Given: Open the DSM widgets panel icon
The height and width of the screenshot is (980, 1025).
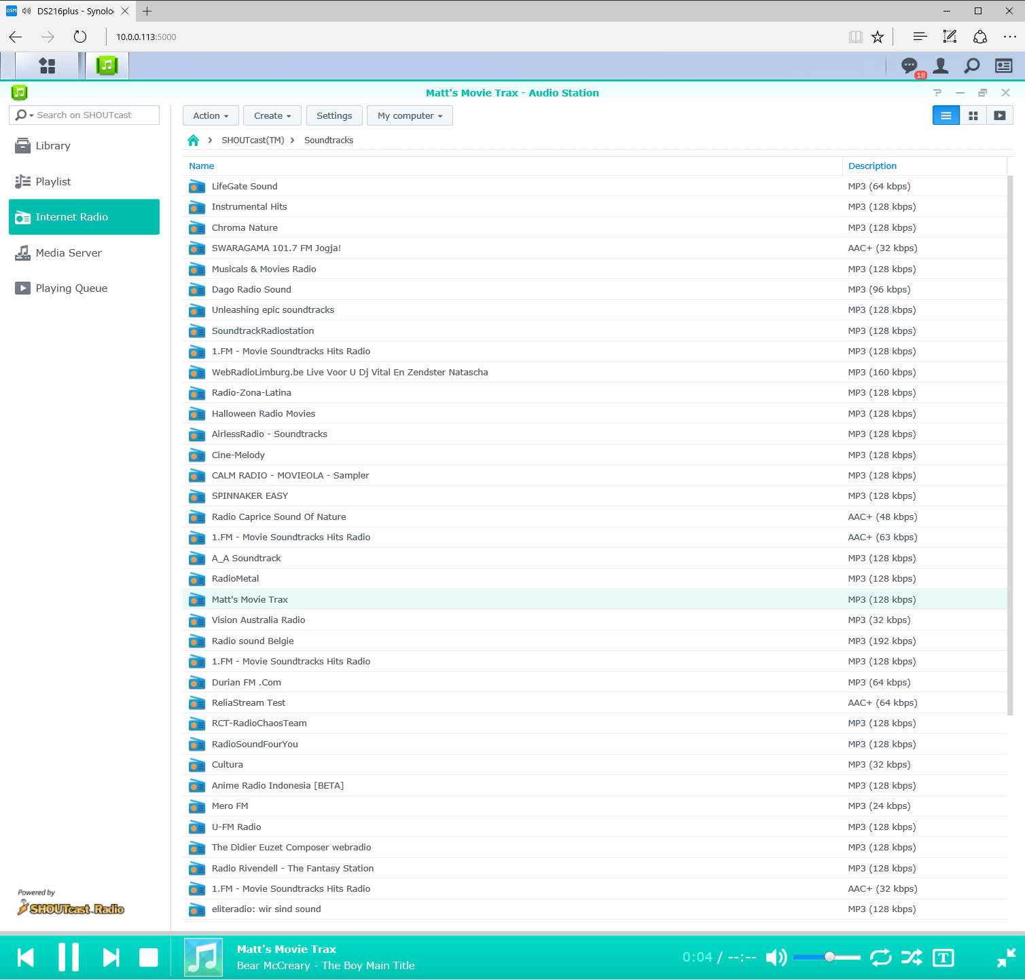Looking at the screenshot, I should click(1003, 66).
